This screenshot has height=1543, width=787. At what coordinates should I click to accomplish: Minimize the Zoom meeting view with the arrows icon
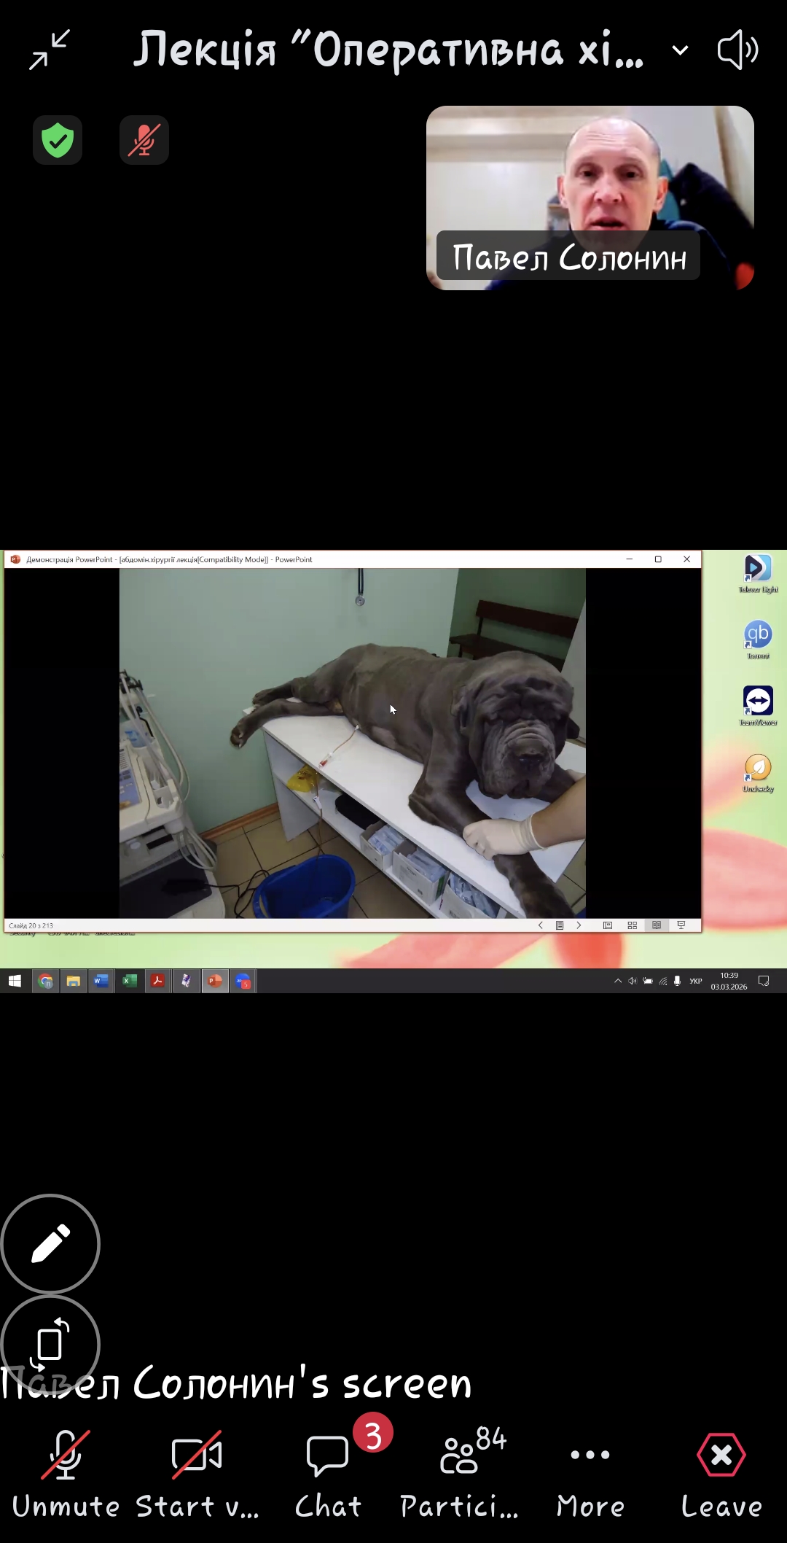[x=50, y=50]
